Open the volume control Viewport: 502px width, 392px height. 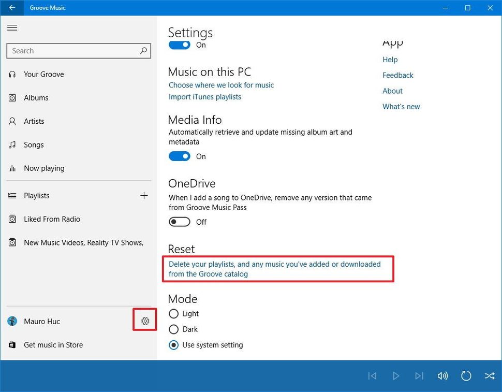[442, 376]
